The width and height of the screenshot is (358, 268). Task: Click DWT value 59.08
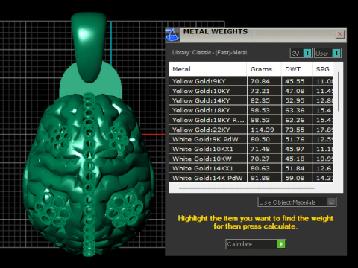[295, 178]
